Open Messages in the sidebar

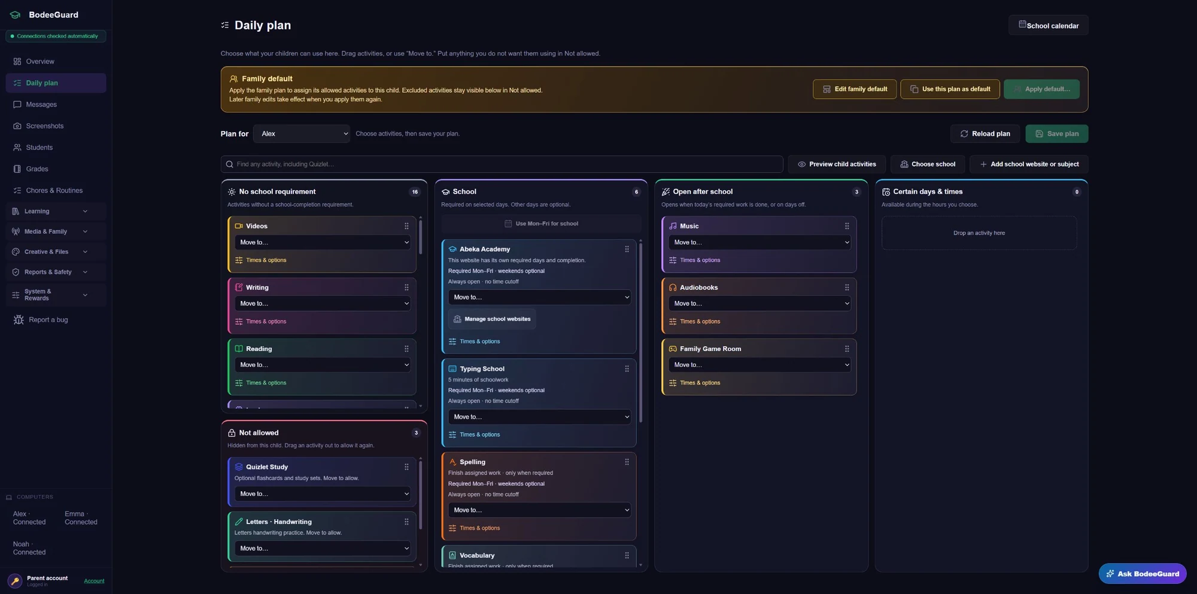(56, 105)
